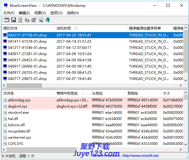Click the Refresh toolbar icon
This screenshot has width=189, height=160.
pos(20,20)
